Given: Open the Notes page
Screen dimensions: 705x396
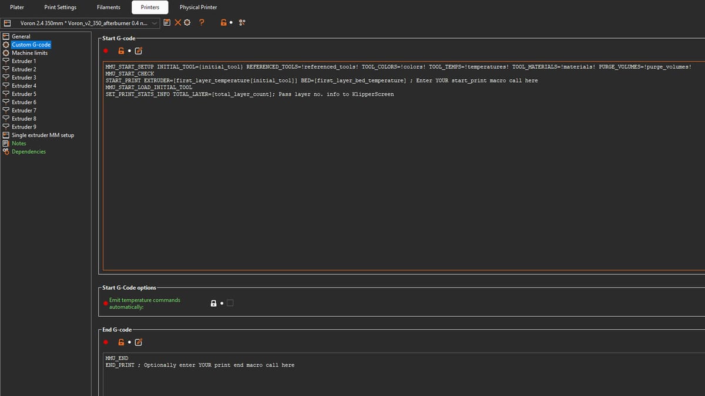Looking at the screenshot, I should coord(19,143).
